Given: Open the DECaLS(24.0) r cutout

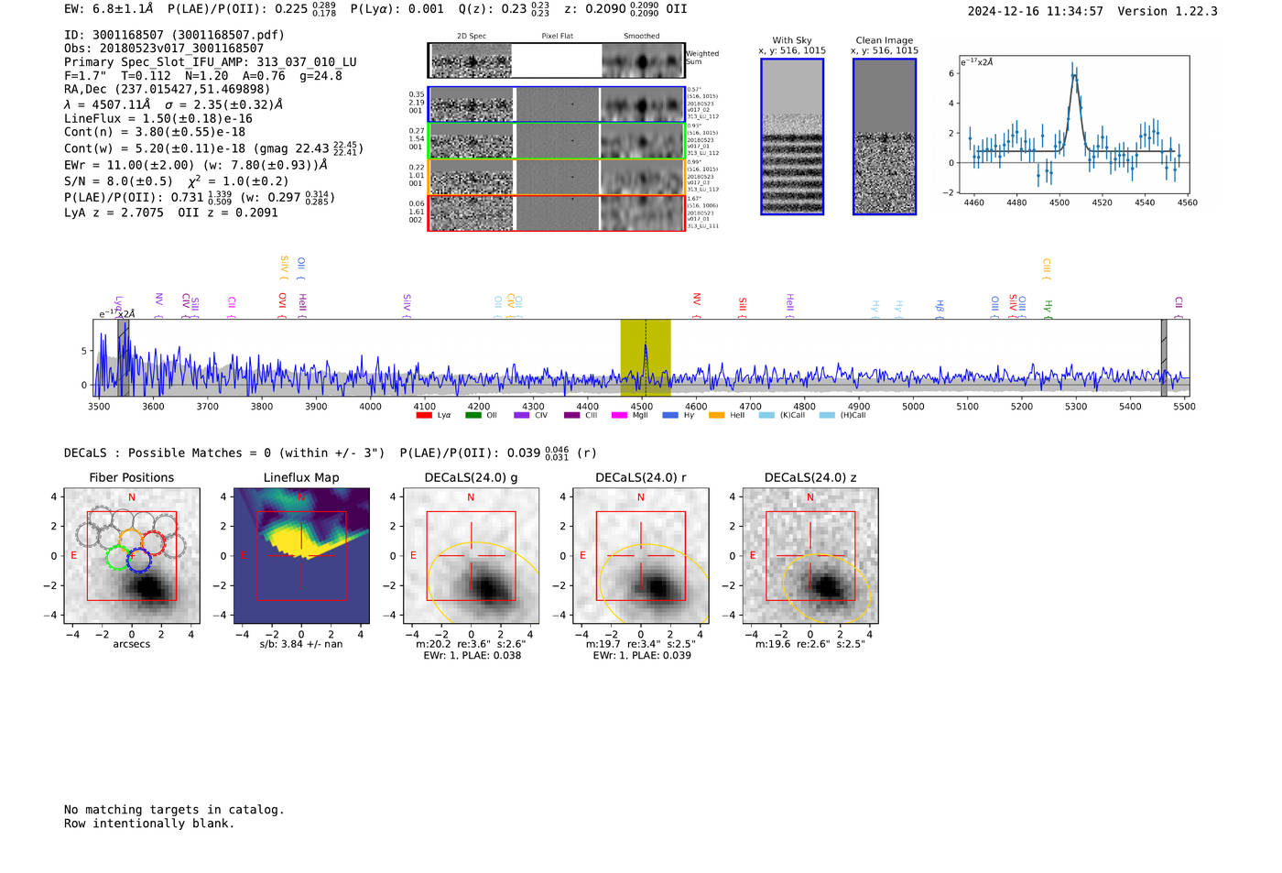Looking at the screenshot, I should pyautogui.click(x=641, y=557).
